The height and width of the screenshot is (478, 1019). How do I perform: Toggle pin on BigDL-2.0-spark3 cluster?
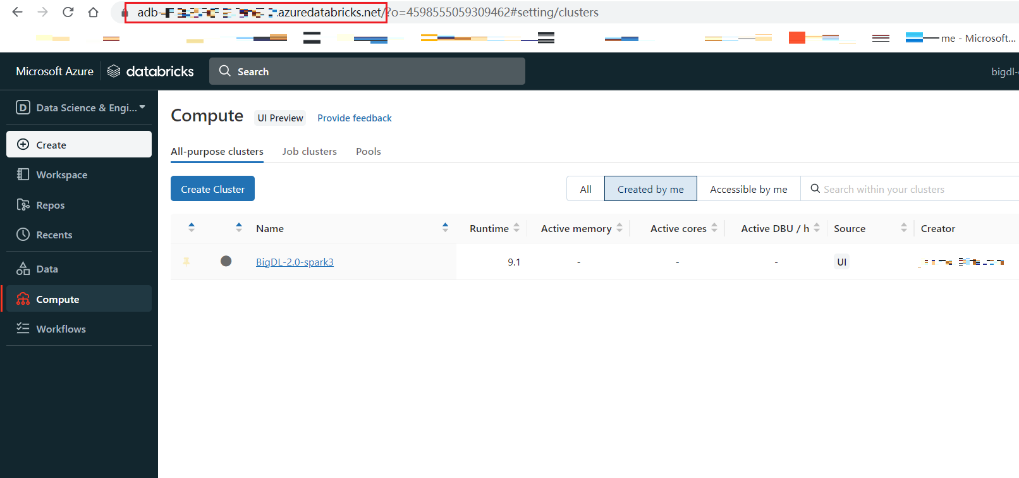pyautogui.click(x=186, y=262)
